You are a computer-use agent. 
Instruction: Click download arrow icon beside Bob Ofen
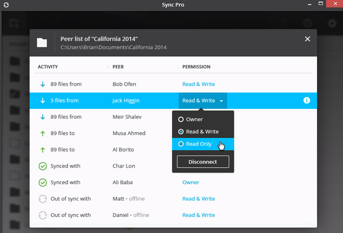click(42, 84)
